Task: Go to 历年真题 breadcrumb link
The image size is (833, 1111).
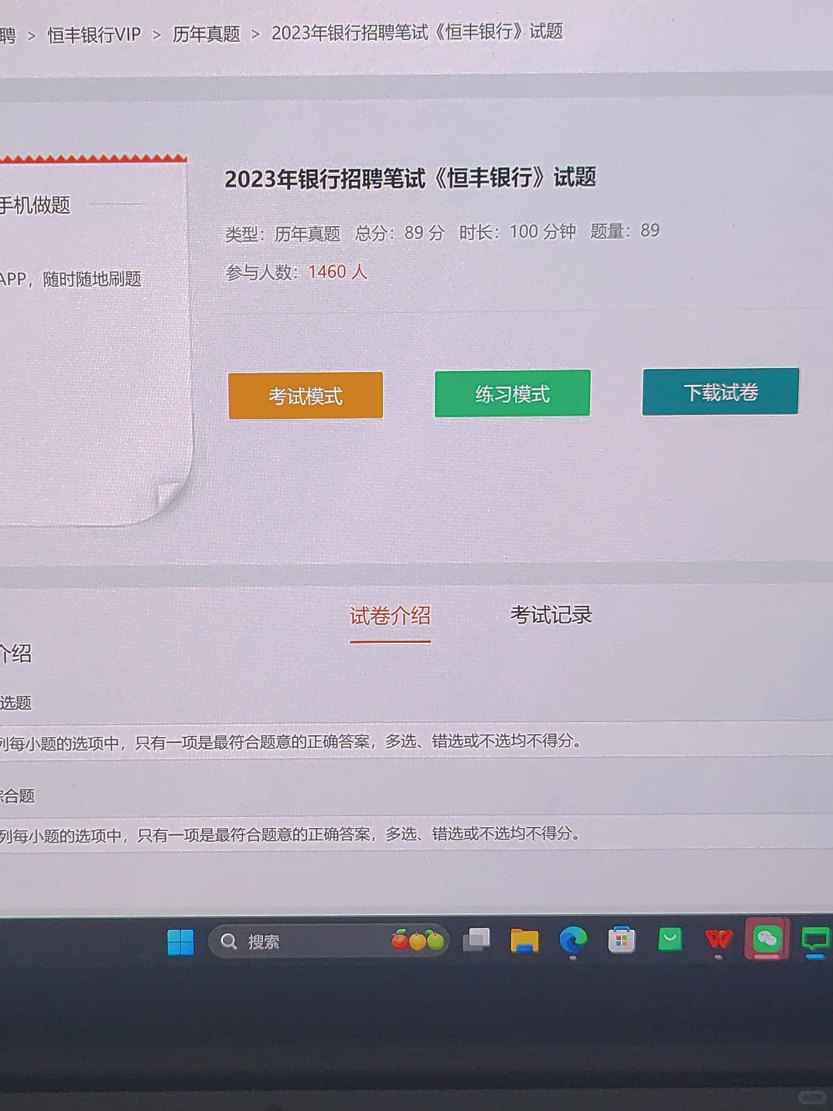Action: pos(206,34)
